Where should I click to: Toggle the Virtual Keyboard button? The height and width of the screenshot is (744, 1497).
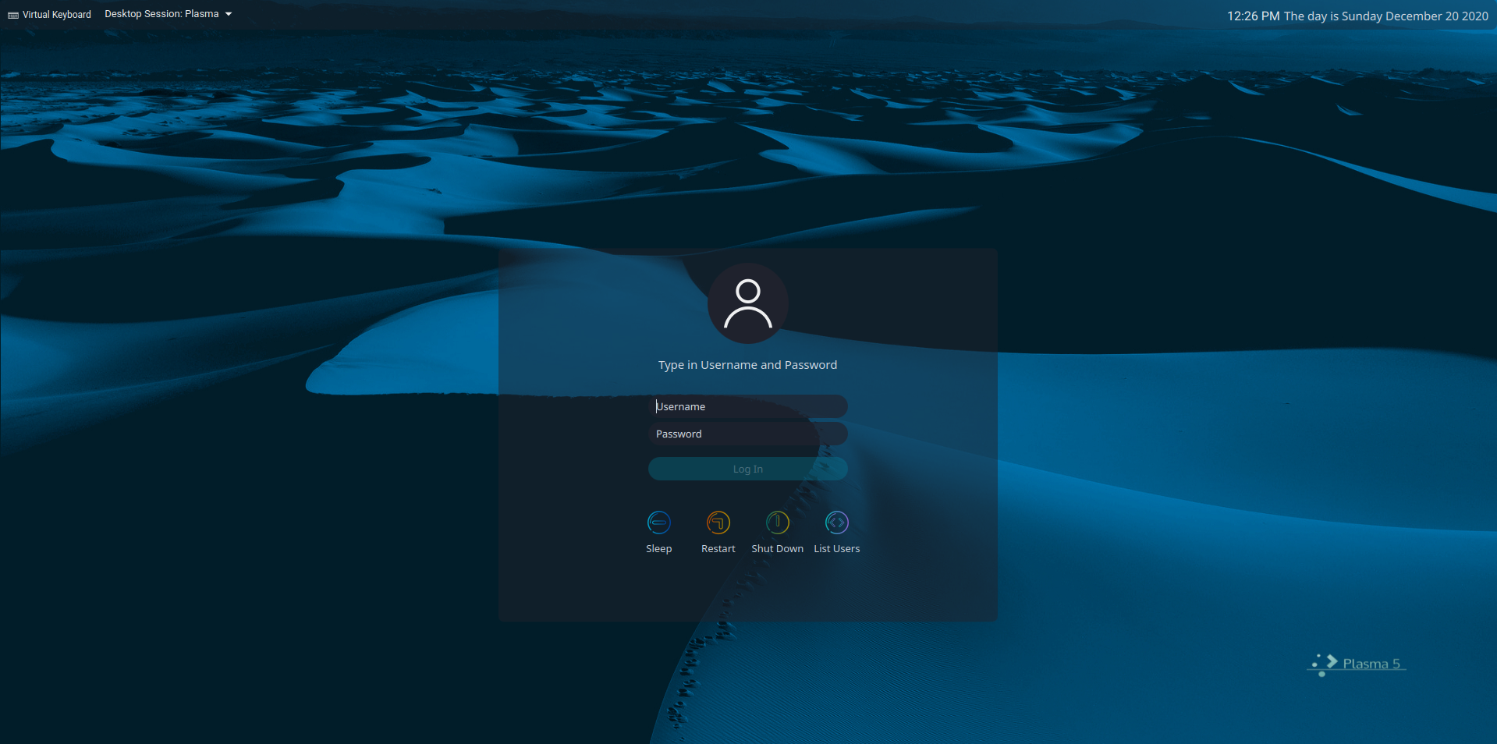[49, 15]
